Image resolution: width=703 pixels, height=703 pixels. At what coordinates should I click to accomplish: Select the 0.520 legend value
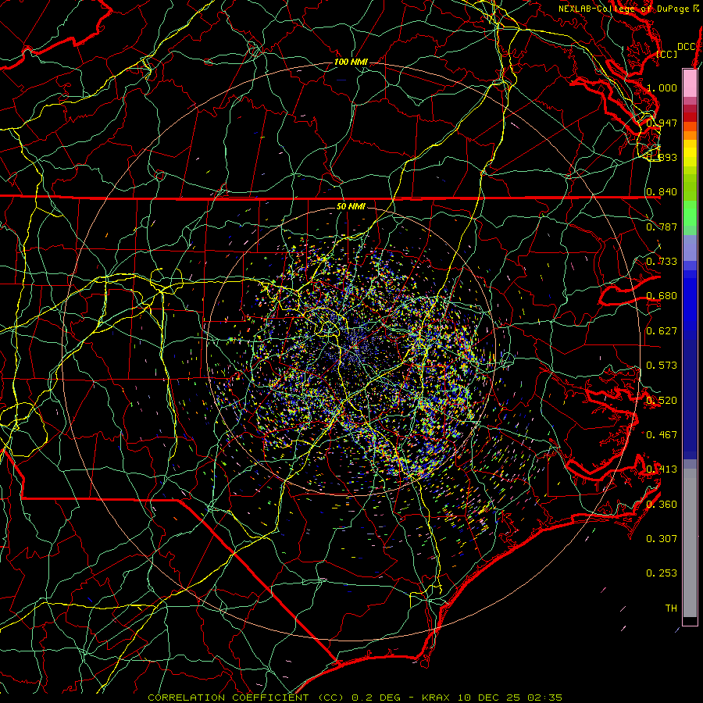point(662,401)
